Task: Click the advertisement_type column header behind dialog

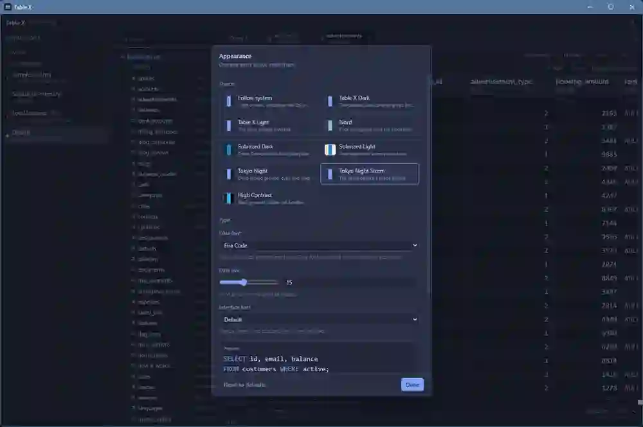Action: coord(501,82)
